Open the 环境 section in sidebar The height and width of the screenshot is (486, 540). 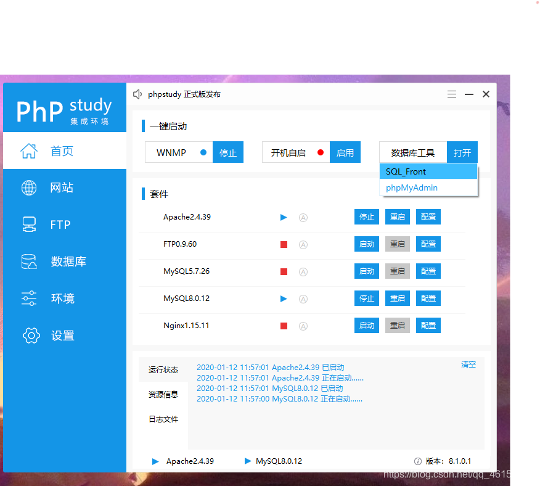coord(65,299)
